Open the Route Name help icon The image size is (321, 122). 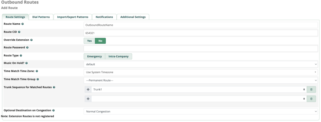pyautogui.click(x=23, y=24)
